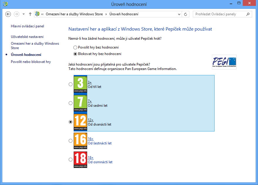Click the PEGI 3 rating icon
Image resolution: width=258 pixels, height=185 pixels.
80,84
